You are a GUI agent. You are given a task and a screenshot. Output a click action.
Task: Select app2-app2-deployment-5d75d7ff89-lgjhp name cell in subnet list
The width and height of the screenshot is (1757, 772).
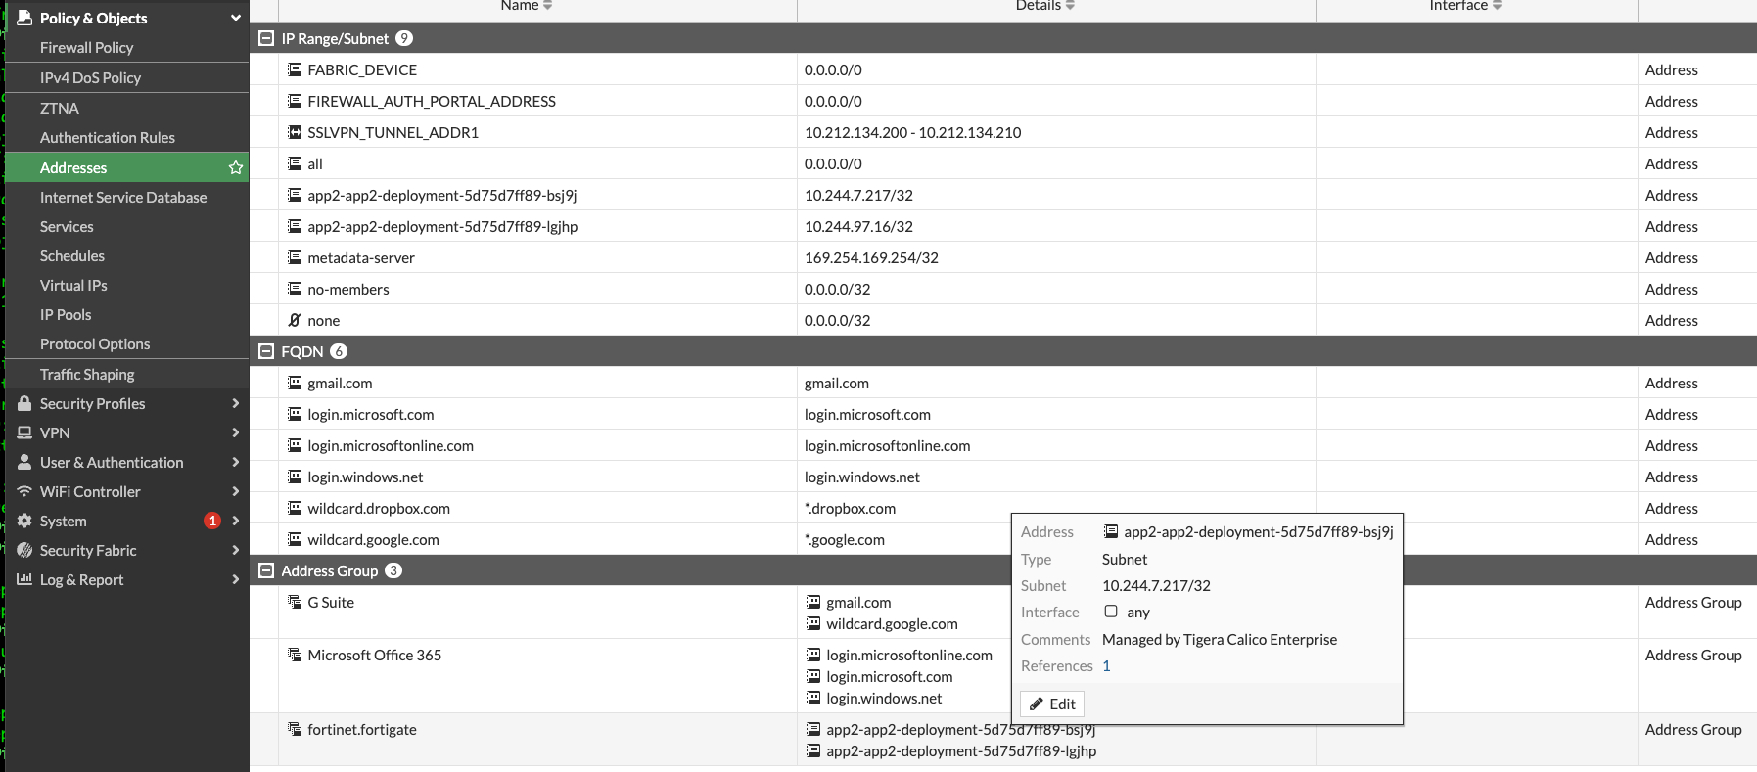pyautogui.click(x=537, y=226)
